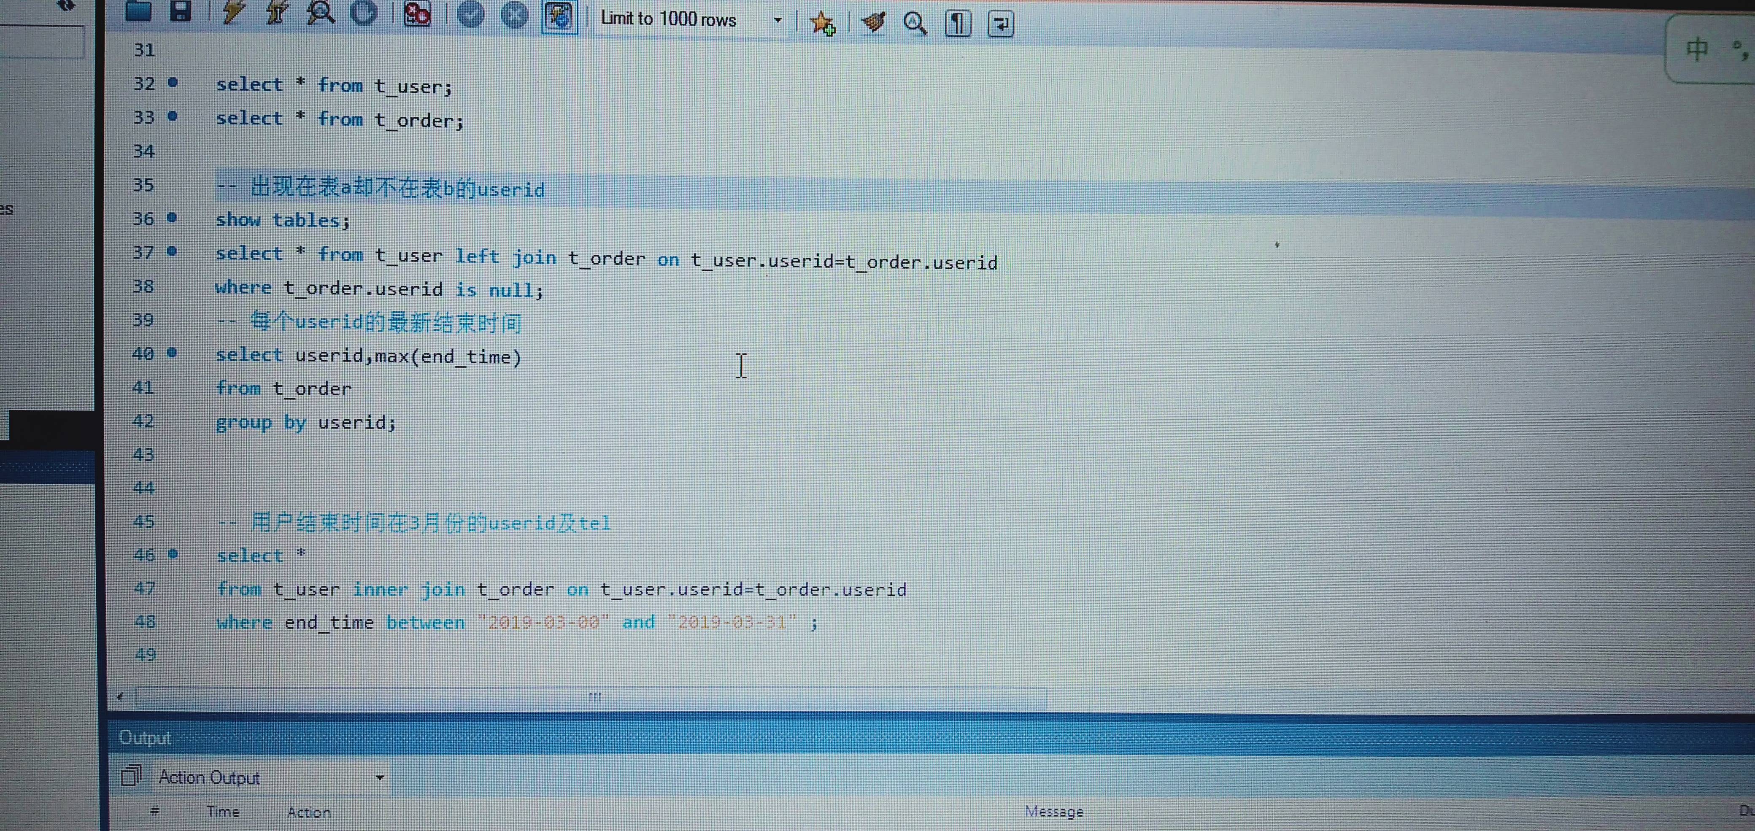
Task: Click the stop execution hand icon
Action: pos(364,12)
